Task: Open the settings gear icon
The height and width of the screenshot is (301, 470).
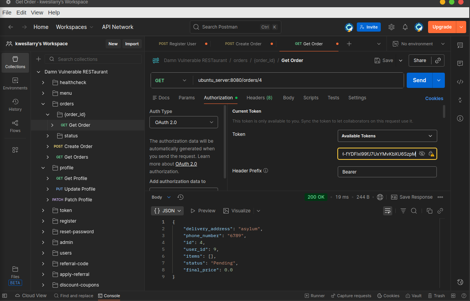Action: pos(391,27)
